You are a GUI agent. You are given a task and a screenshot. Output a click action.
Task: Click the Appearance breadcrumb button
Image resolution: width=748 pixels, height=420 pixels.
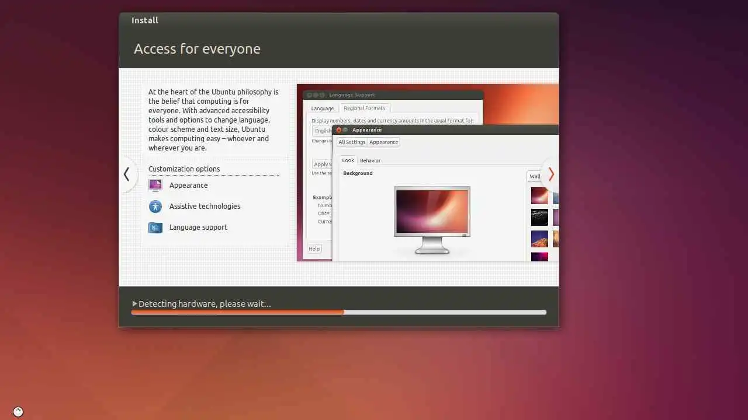click(383, 142)
